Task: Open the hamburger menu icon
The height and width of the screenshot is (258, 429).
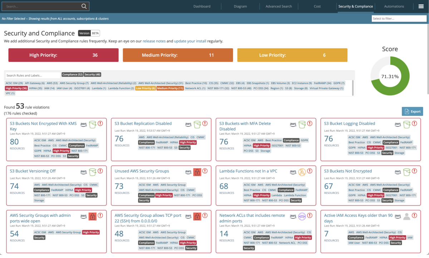Action: 421,6
